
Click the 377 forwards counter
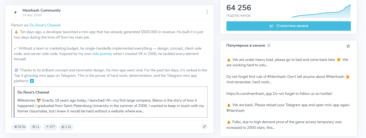(x=50, y=127)
